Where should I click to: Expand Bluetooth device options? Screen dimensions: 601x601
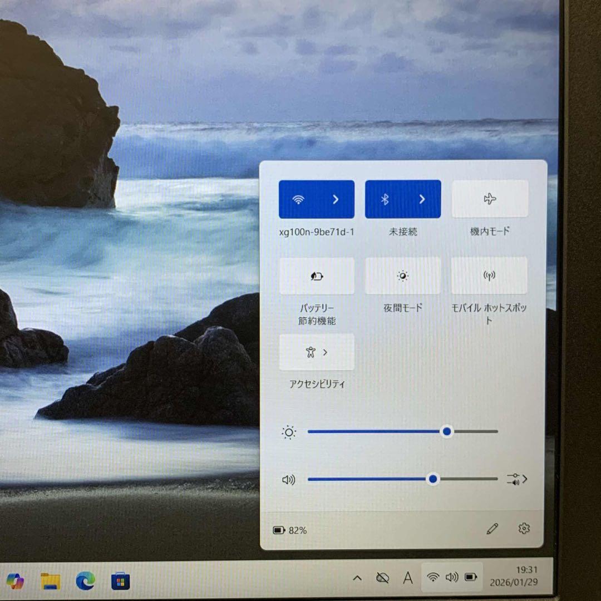pyautogui.click(x=422, y=199)
